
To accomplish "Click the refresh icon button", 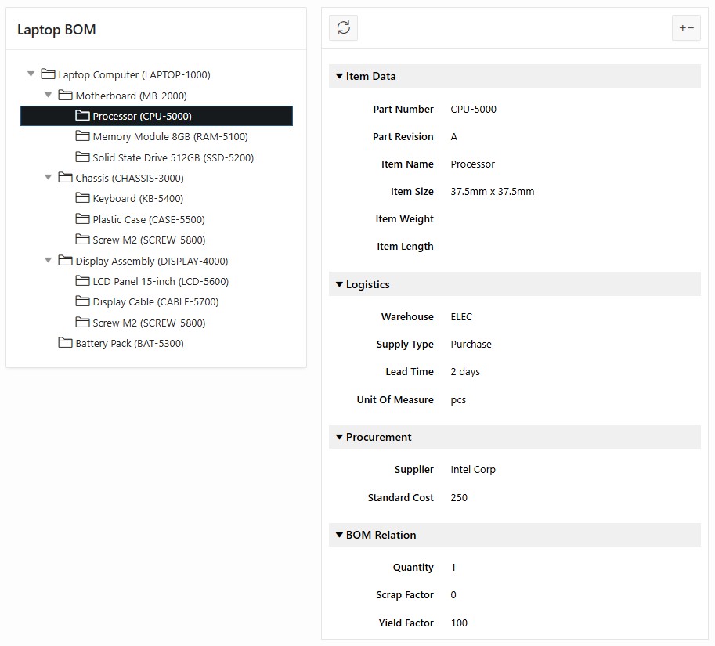I will coord(343,28).
